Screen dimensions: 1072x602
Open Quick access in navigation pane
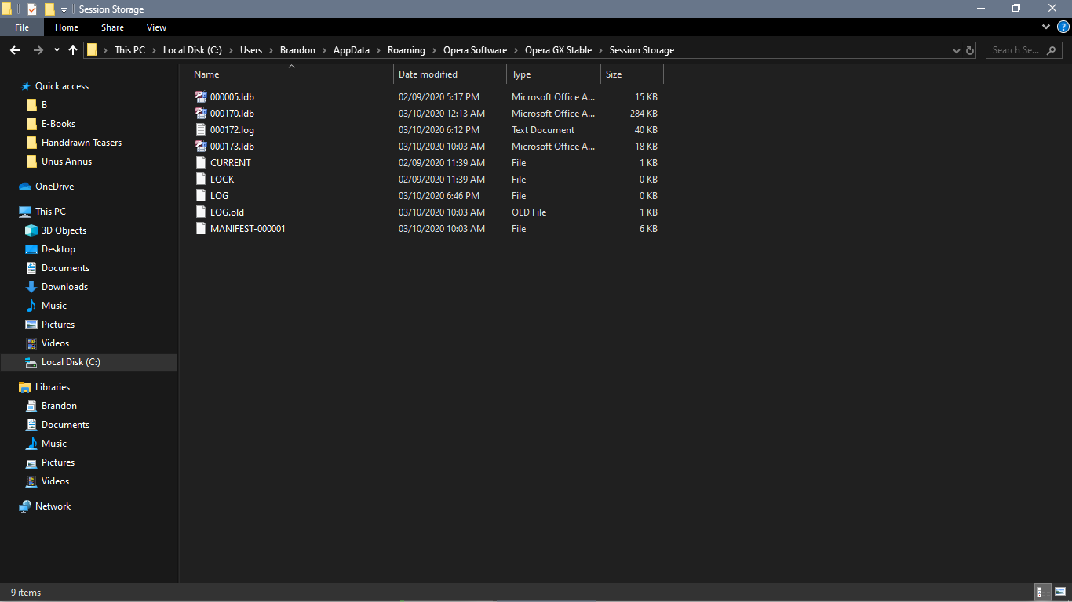pos(62,86)
